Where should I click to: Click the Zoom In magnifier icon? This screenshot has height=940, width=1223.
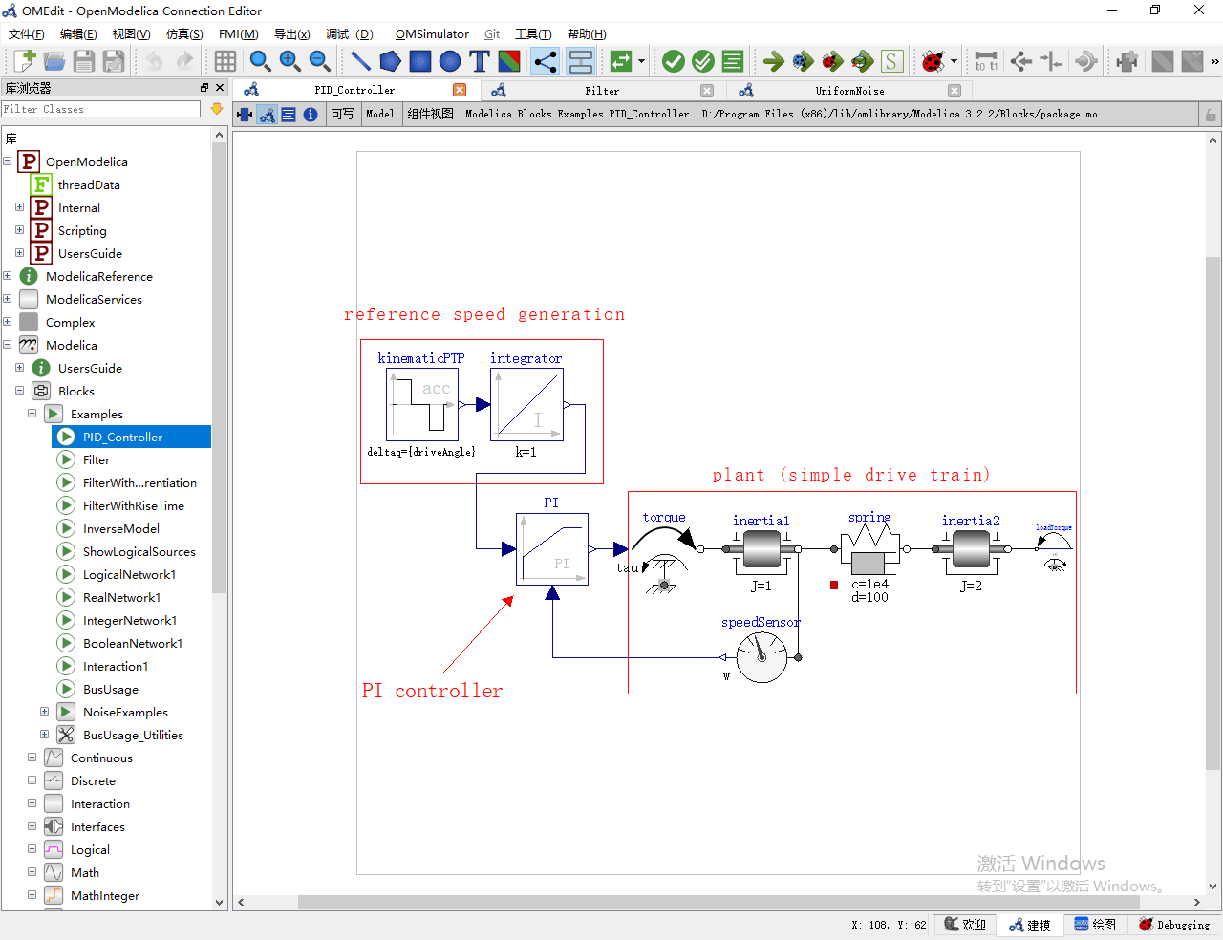pos(290,61)
